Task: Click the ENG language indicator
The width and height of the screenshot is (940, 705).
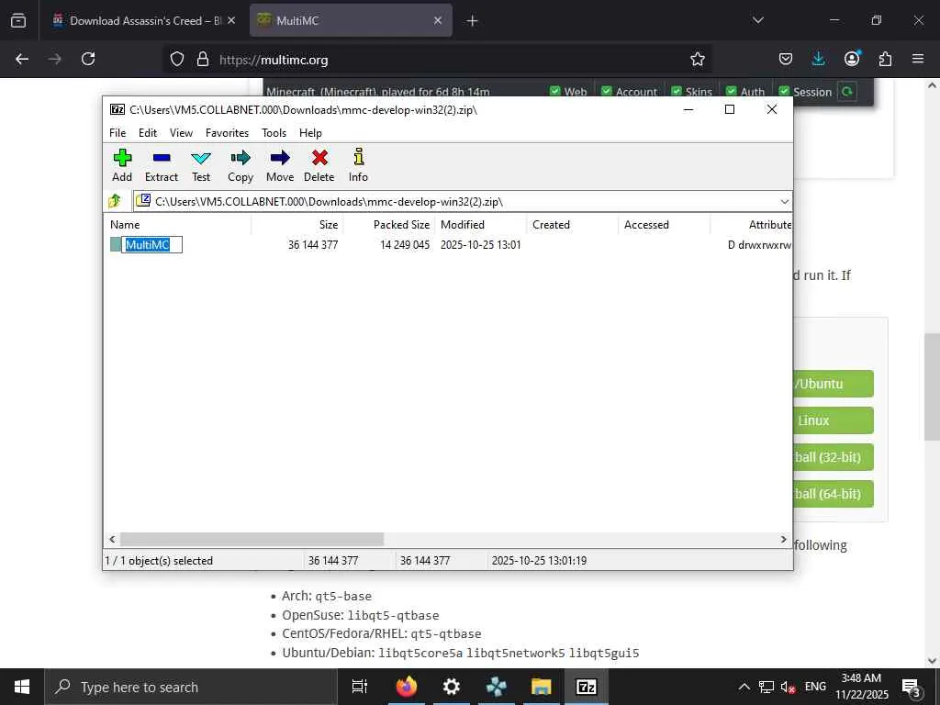Action: 815,687
